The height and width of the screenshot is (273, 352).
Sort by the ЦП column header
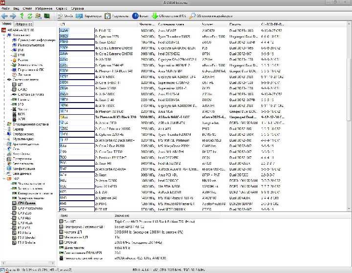[x=98, y=24]
